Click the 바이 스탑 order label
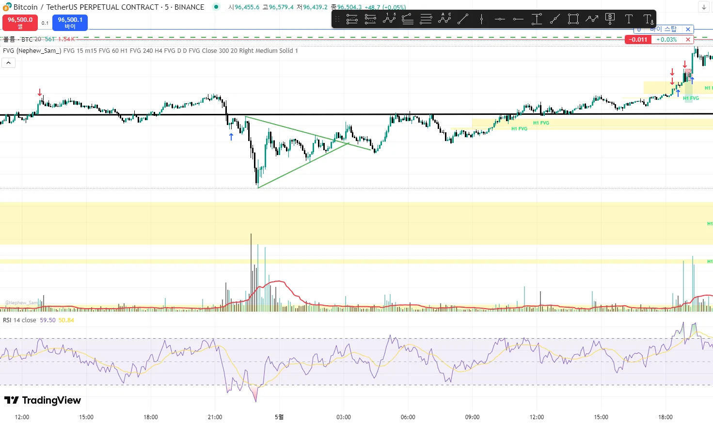 tap(663, 30)
